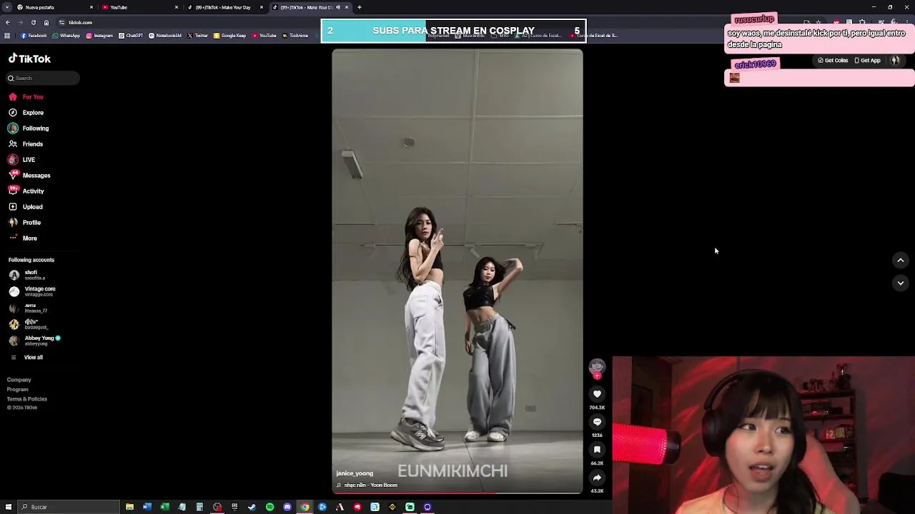Open the For You feed

pos(26,97)
